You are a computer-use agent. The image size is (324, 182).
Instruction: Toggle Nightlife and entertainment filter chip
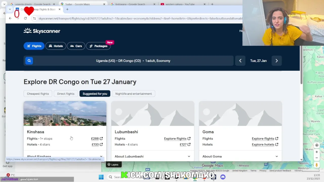click(133, 94)
